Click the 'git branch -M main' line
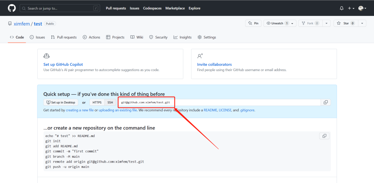This screenshot has height=183, width=374. pyautogui.click(x=62, y=156)
